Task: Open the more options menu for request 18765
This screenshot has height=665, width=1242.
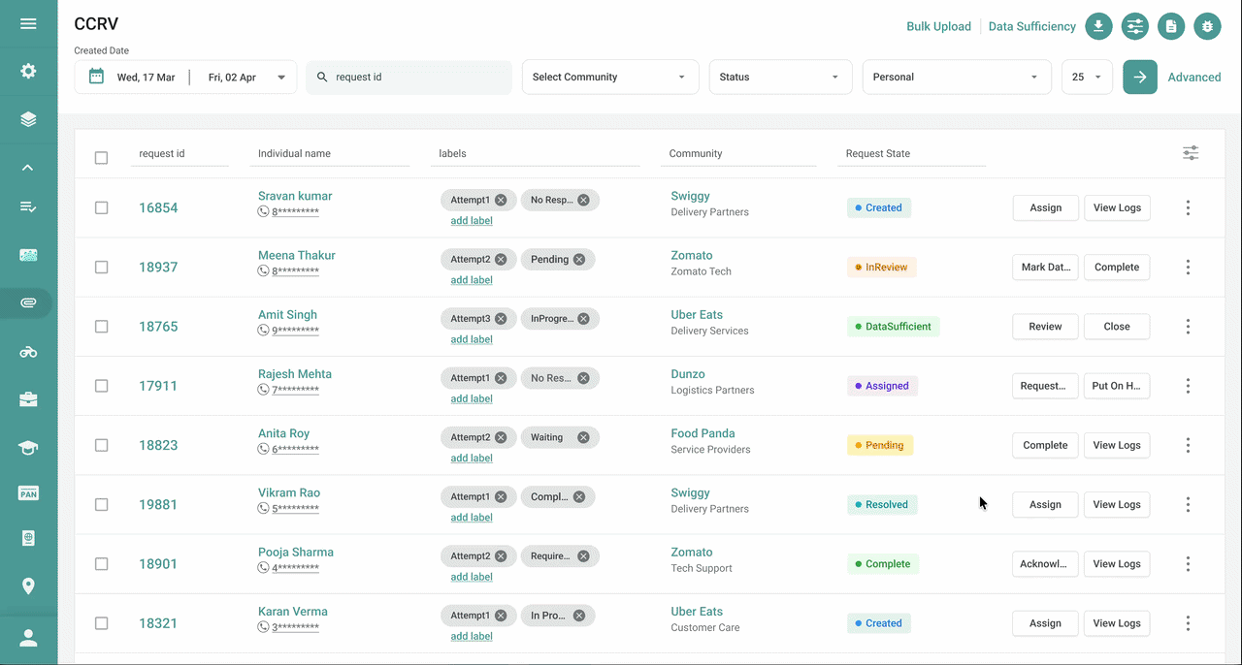Action: pos(1188,327)
